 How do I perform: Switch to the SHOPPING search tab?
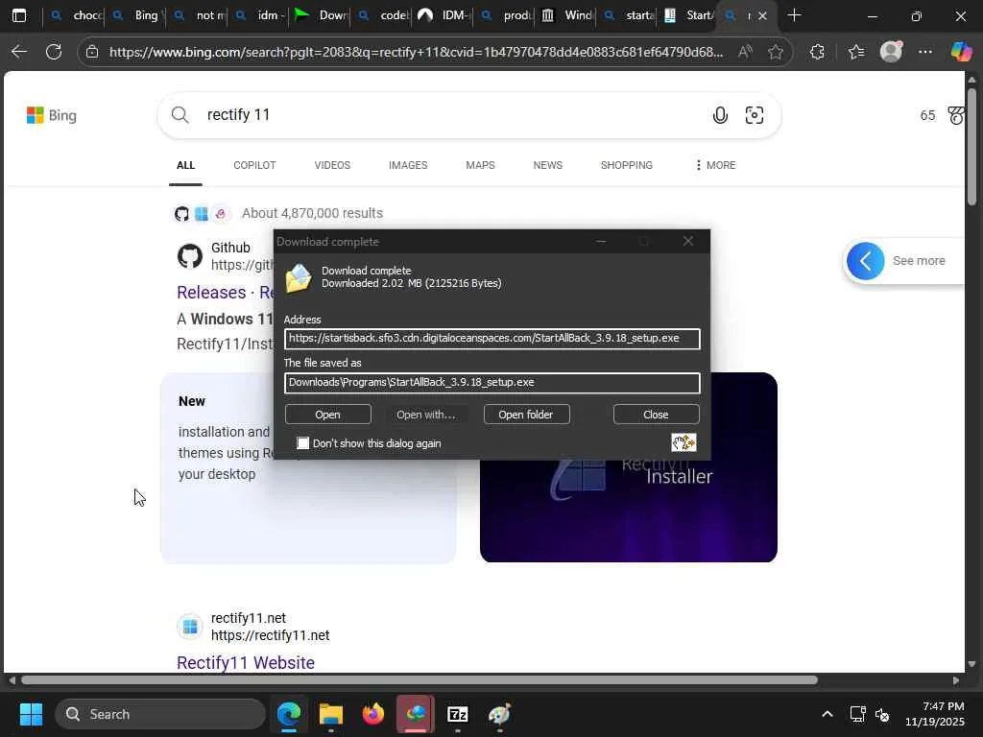[x=626, y=165]
